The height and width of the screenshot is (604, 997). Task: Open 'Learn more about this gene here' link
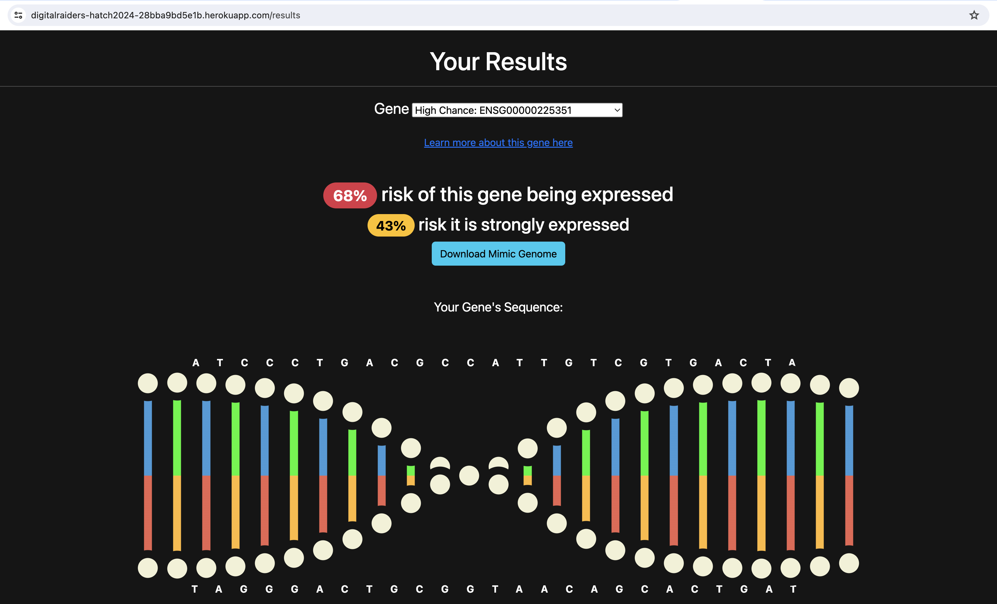(x=498, y=142)
